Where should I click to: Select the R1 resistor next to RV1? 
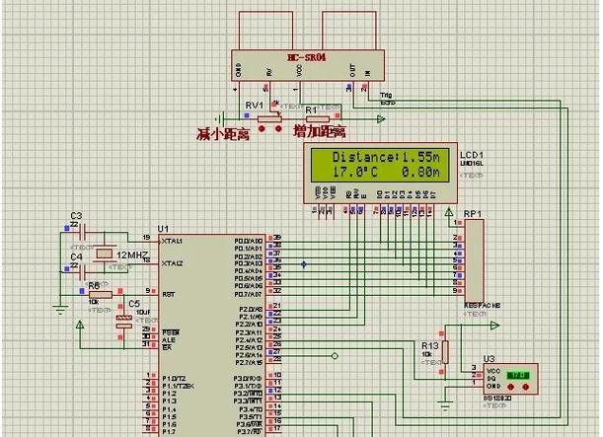tap(317, 118)
